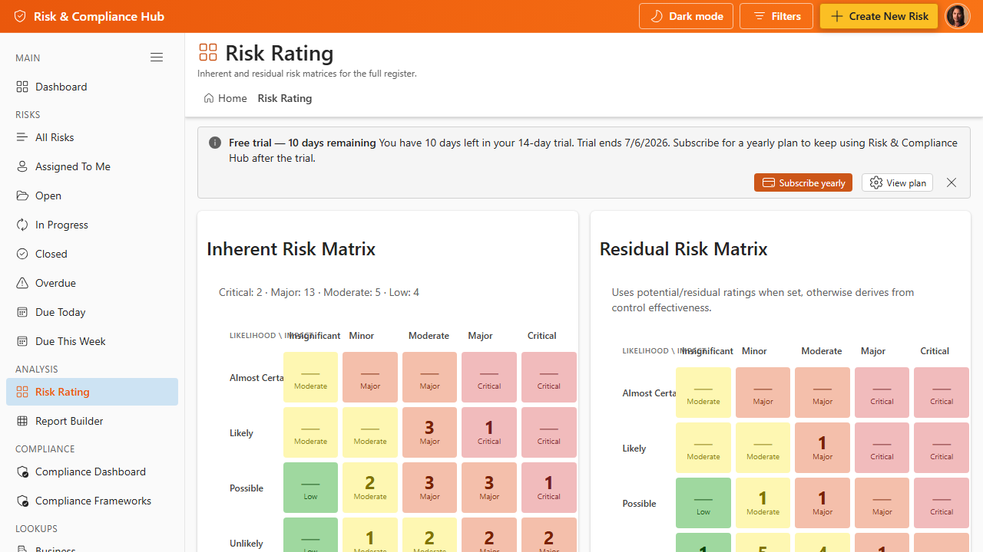Click the plus icon in Create New Risk
Screen dimensions: 983x552
[837, 16]
